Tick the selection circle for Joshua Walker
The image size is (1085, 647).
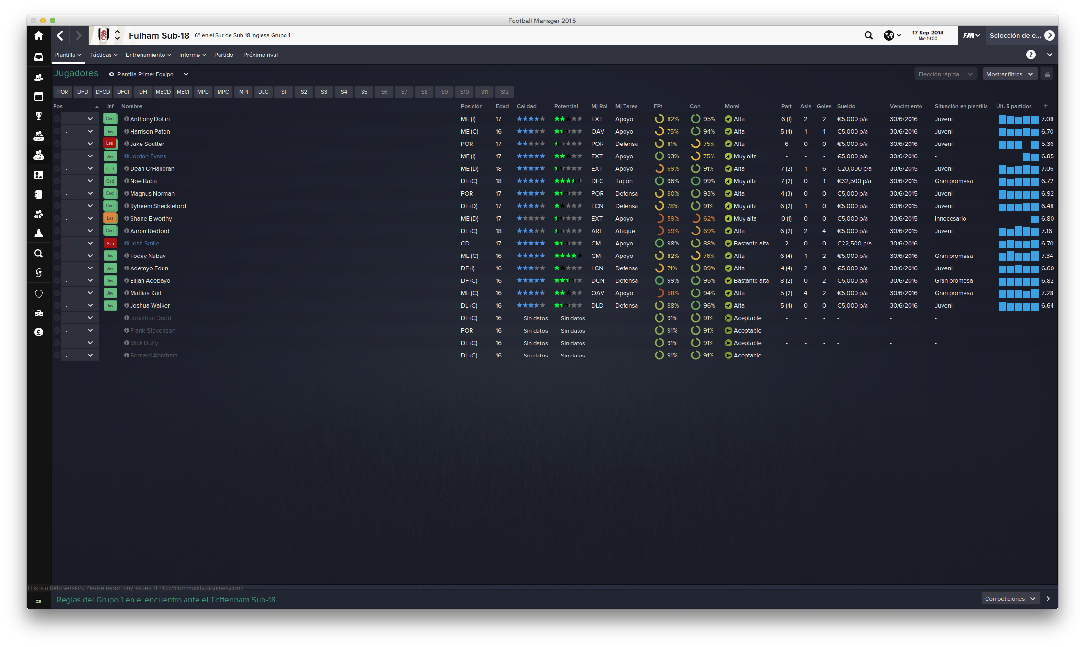57,305
